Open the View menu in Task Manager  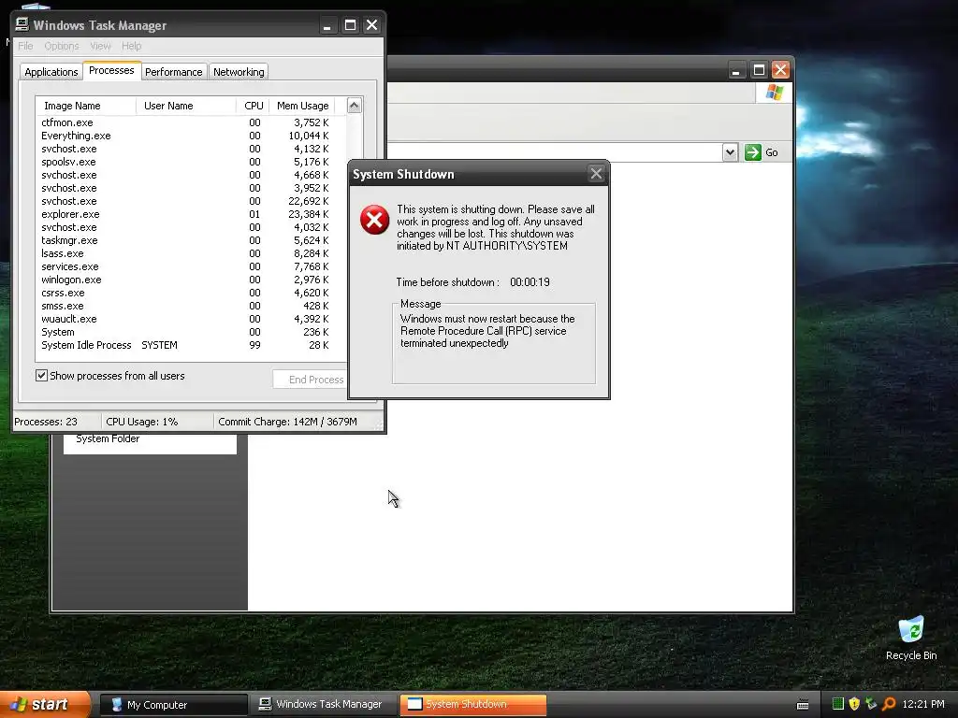tap(100, 46)
